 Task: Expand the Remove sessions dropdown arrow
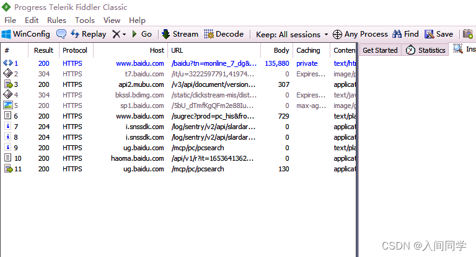124,34
